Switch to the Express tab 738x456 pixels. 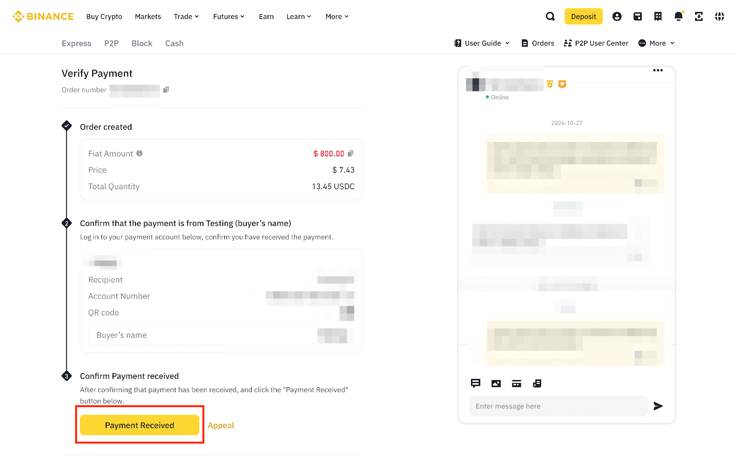pyautogui.click(x=77, y=43)
